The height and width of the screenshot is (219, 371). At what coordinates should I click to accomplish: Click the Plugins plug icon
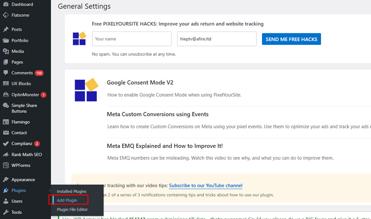[x=6, y=191]
